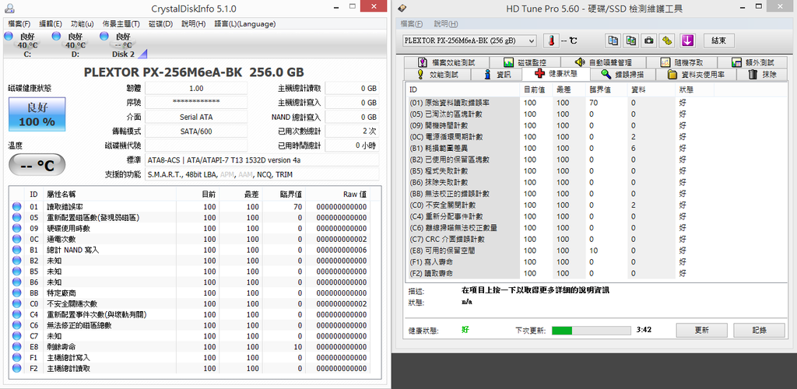Click the 更新 update button
Viewport: 797px width, 389px height.
pyautogui.click(x=701, y=330)
